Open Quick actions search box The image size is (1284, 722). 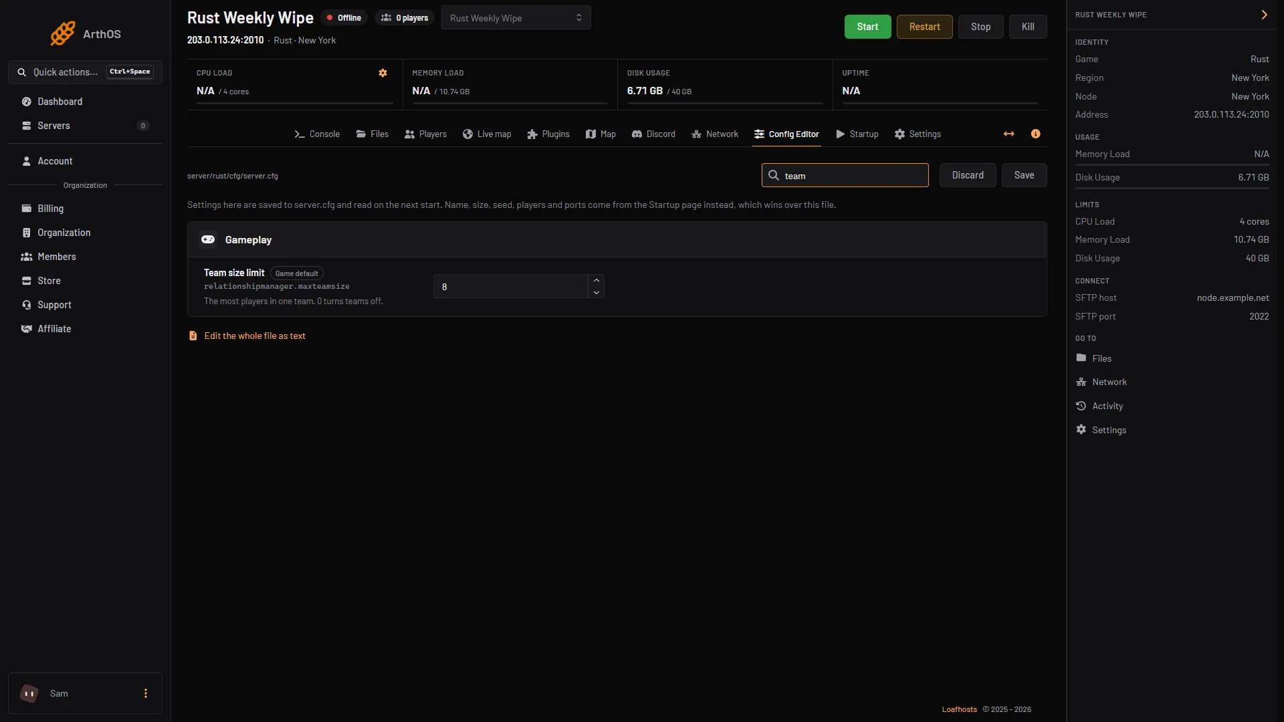[85, 72]
